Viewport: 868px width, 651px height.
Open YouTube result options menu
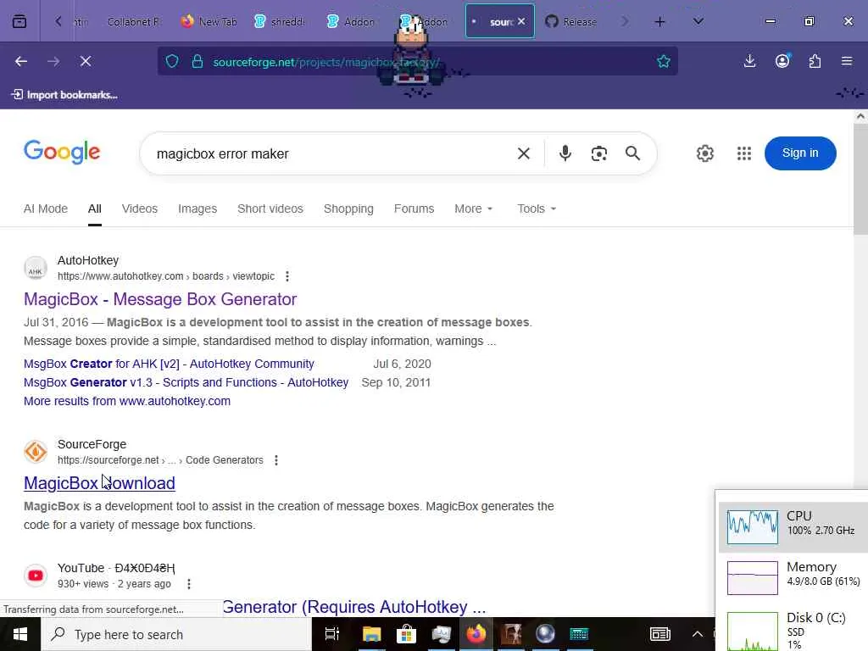pyautogui.click(x=189, y=584)
